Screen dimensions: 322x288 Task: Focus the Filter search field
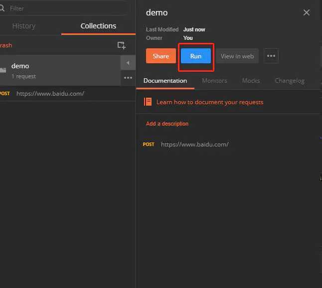(x=64, y=8)
